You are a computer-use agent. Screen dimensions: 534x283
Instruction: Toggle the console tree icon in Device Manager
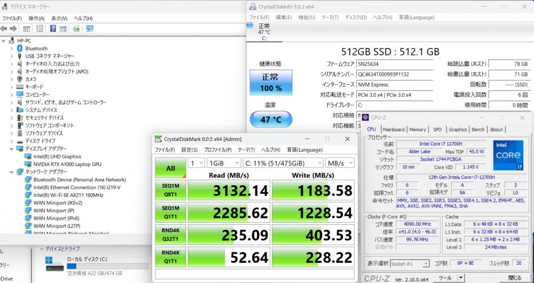click(x=27, y=29)
